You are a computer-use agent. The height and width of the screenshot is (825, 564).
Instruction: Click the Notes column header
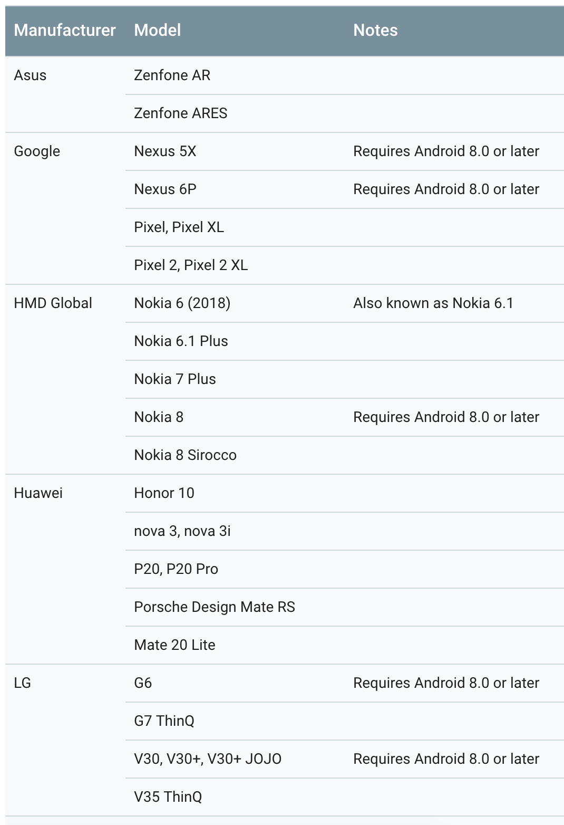[x=375, y=30]
